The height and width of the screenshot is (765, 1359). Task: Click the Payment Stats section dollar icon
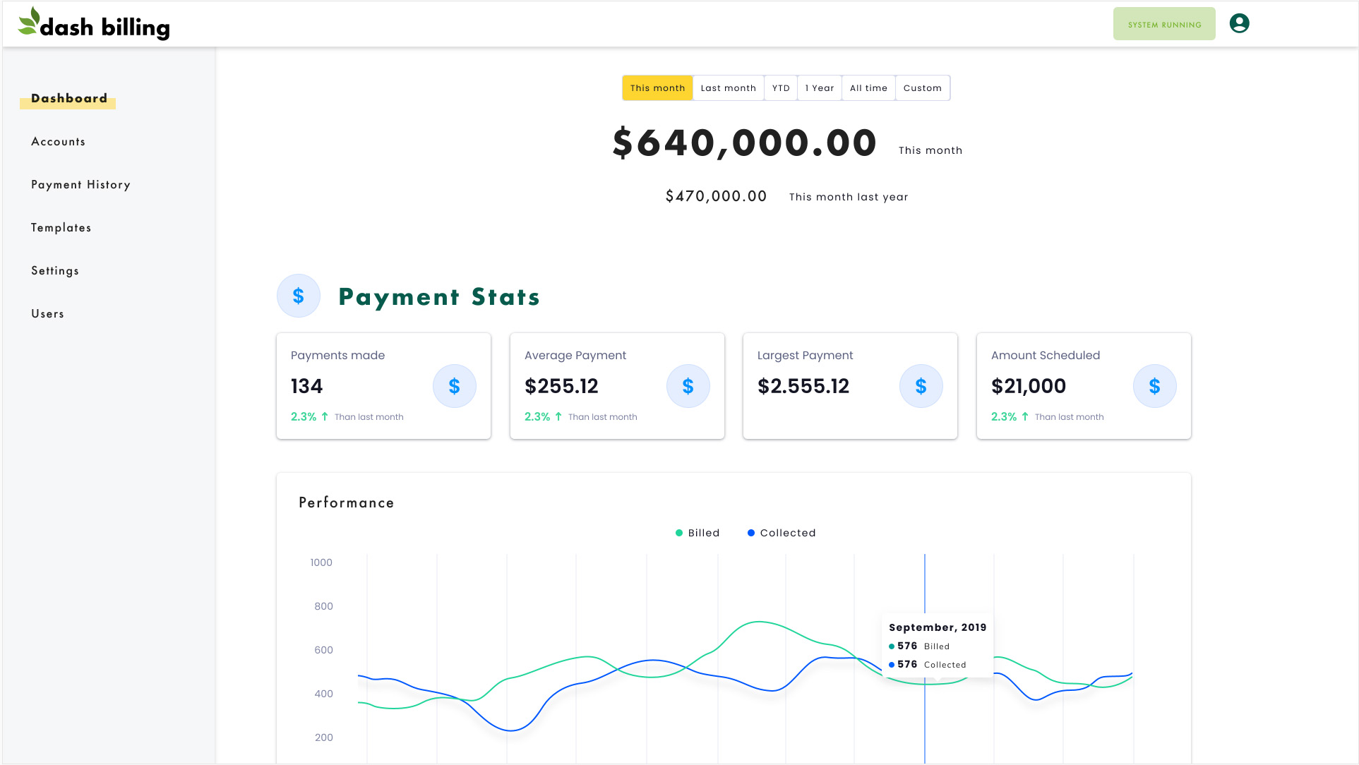click(x=298, y=295)
